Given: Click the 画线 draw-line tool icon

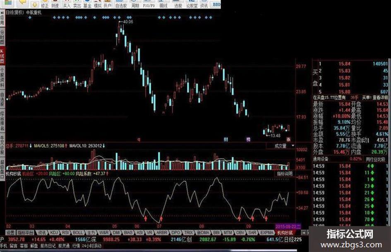Looking at the screenshot, I should pos(163,4).
